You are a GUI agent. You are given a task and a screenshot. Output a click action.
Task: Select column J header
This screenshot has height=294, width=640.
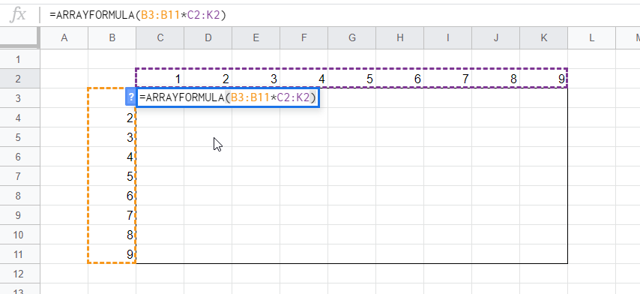(496, 38)
